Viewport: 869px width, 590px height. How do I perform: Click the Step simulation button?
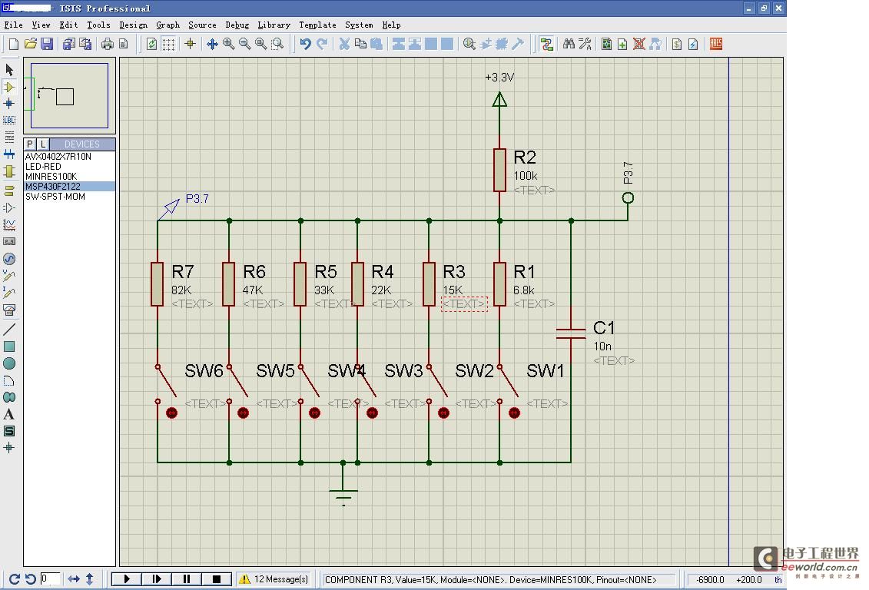pos(156,579)
